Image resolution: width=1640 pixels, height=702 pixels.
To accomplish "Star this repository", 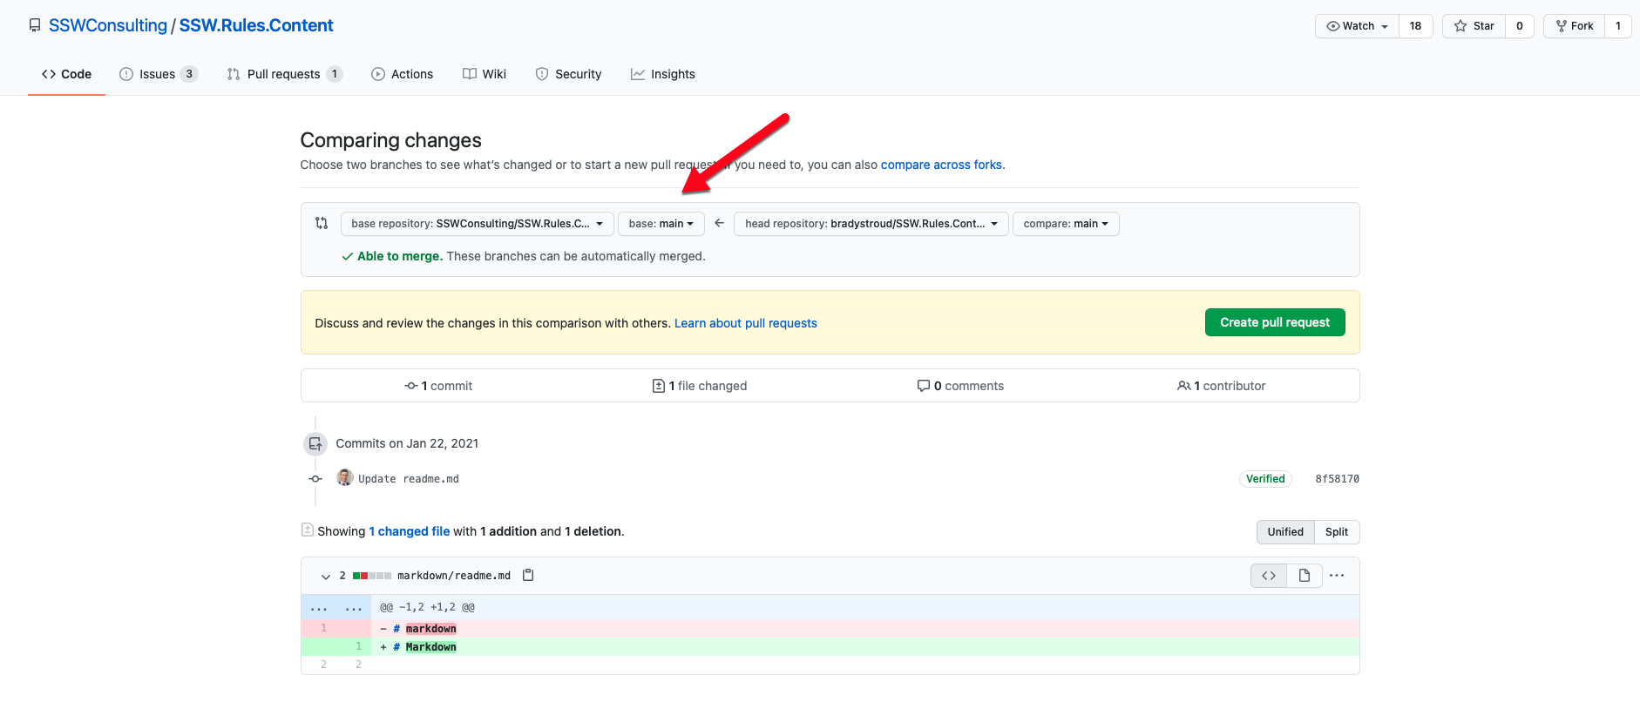I will click(1474, 26).
